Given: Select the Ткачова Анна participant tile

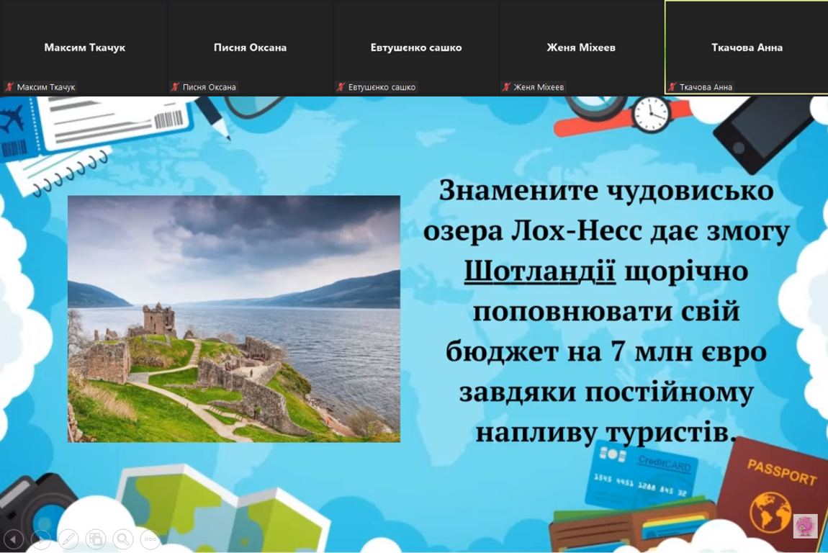Looking at the screenshot, I should [746, 48].
